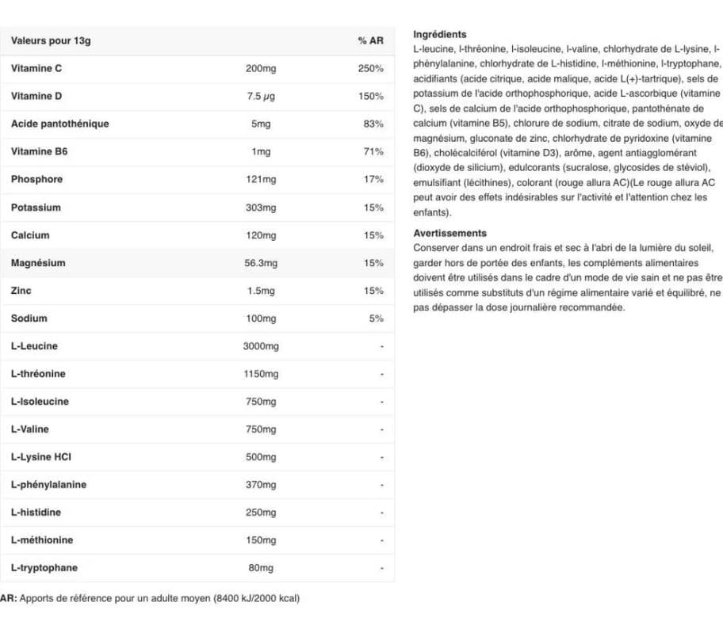Click the L-Lysine HCl row
The image size is (723, 633).
[197, 457]
